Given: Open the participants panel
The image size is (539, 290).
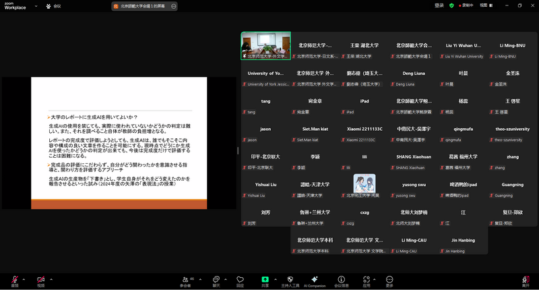Looking at the screenshot, I should 185,279.
